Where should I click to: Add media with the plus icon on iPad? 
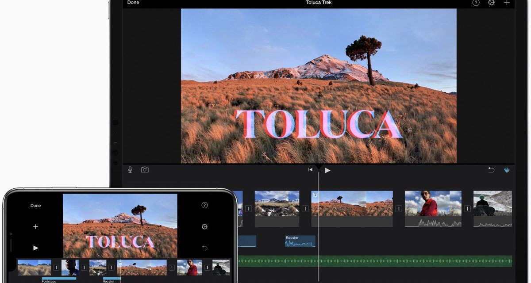click(507, 3)
